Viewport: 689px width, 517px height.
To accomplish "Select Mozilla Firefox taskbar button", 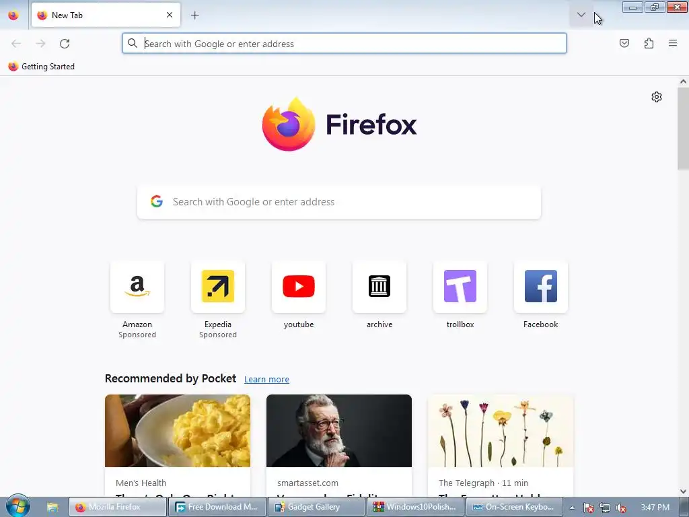I will click(x=118, y=507).
